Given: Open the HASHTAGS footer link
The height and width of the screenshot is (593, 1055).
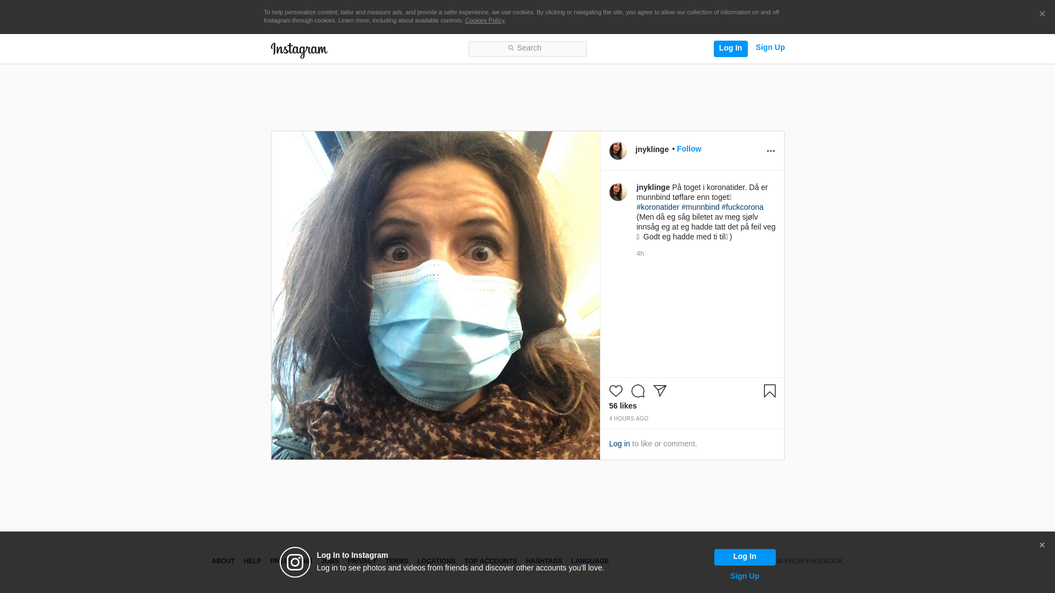Looking at the screenshot, I should [x=544, y=561].
